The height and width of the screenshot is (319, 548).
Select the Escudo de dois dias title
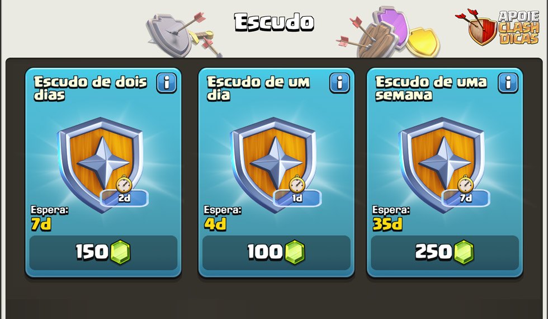tap(91, 88)
